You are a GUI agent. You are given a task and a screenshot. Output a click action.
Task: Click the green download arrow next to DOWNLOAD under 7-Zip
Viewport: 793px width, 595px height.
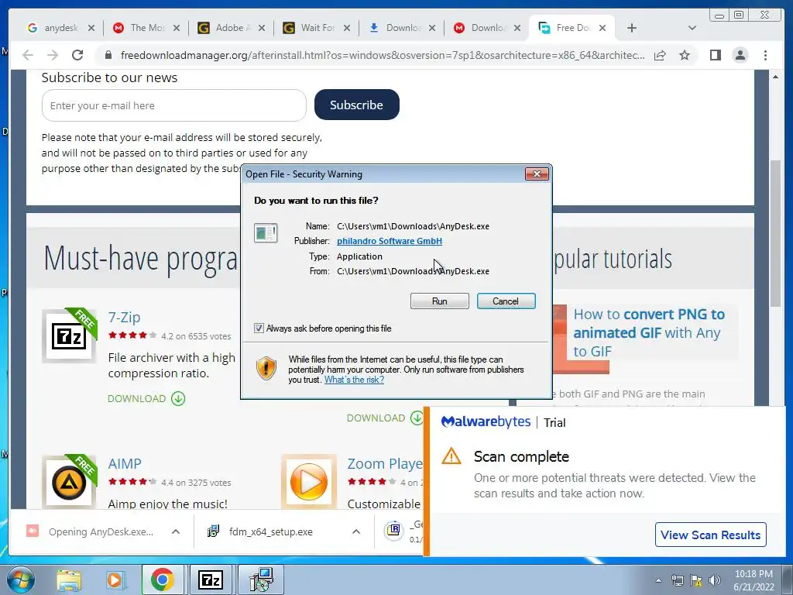[178, 399]
